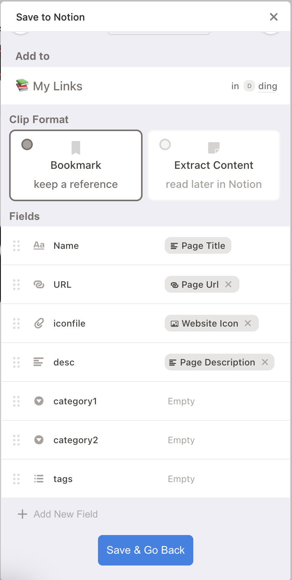Remove Website Icon value from iconfile
The image size is (292, 580).
pos(248,323)
